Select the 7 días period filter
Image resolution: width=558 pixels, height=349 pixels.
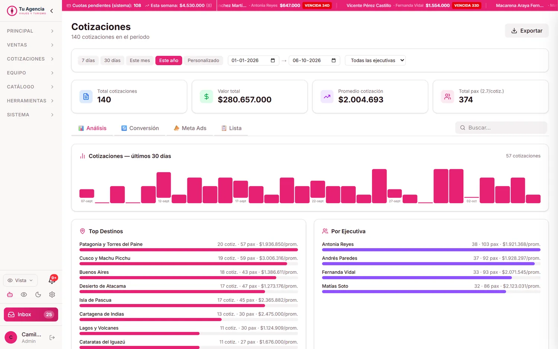coord(88,60)
